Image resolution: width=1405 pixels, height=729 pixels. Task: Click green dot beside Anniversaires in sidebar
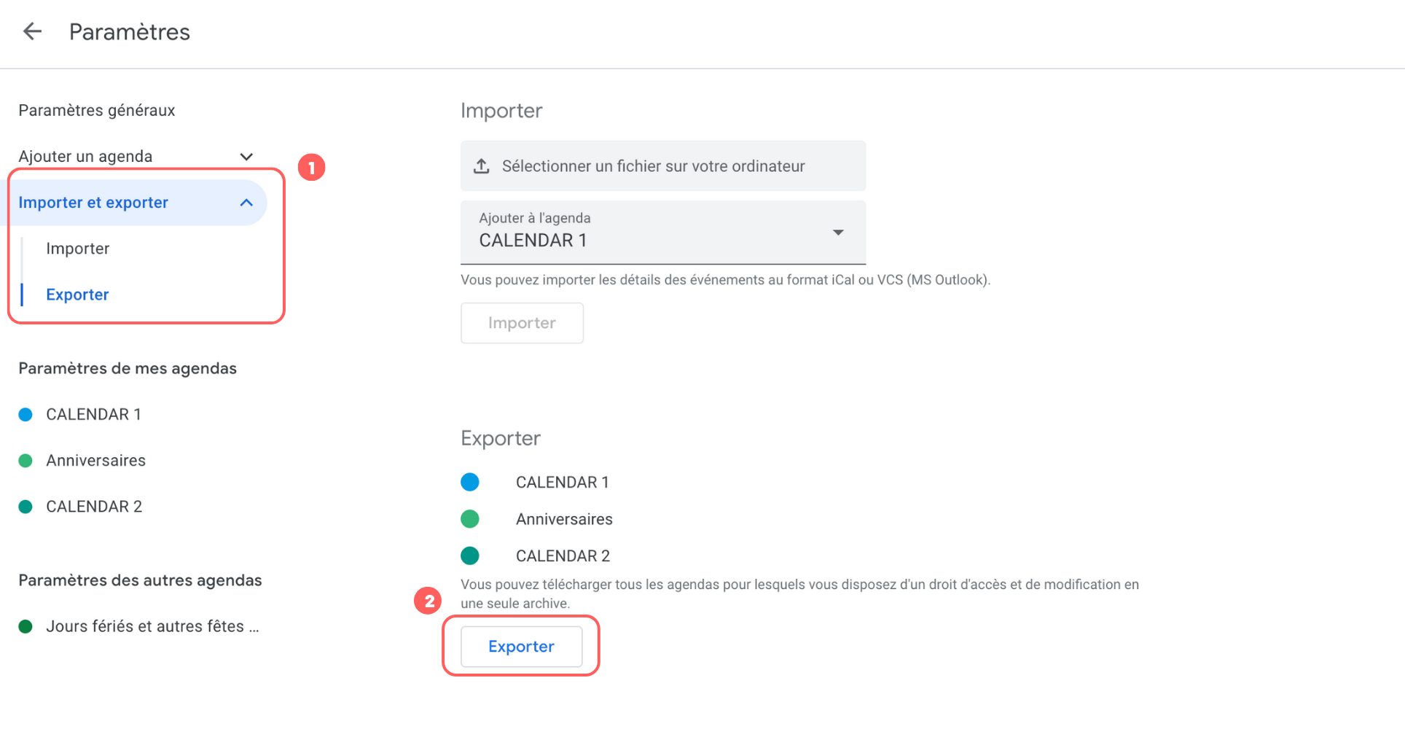pyautogui.click(x=26, y=461)
